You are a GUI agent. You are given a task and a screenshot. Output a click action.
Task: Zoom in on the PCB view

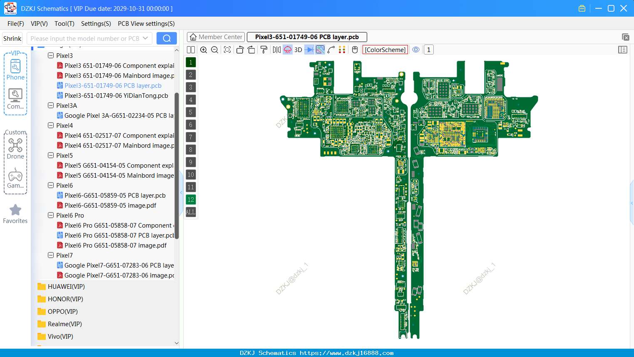(204, 50)
